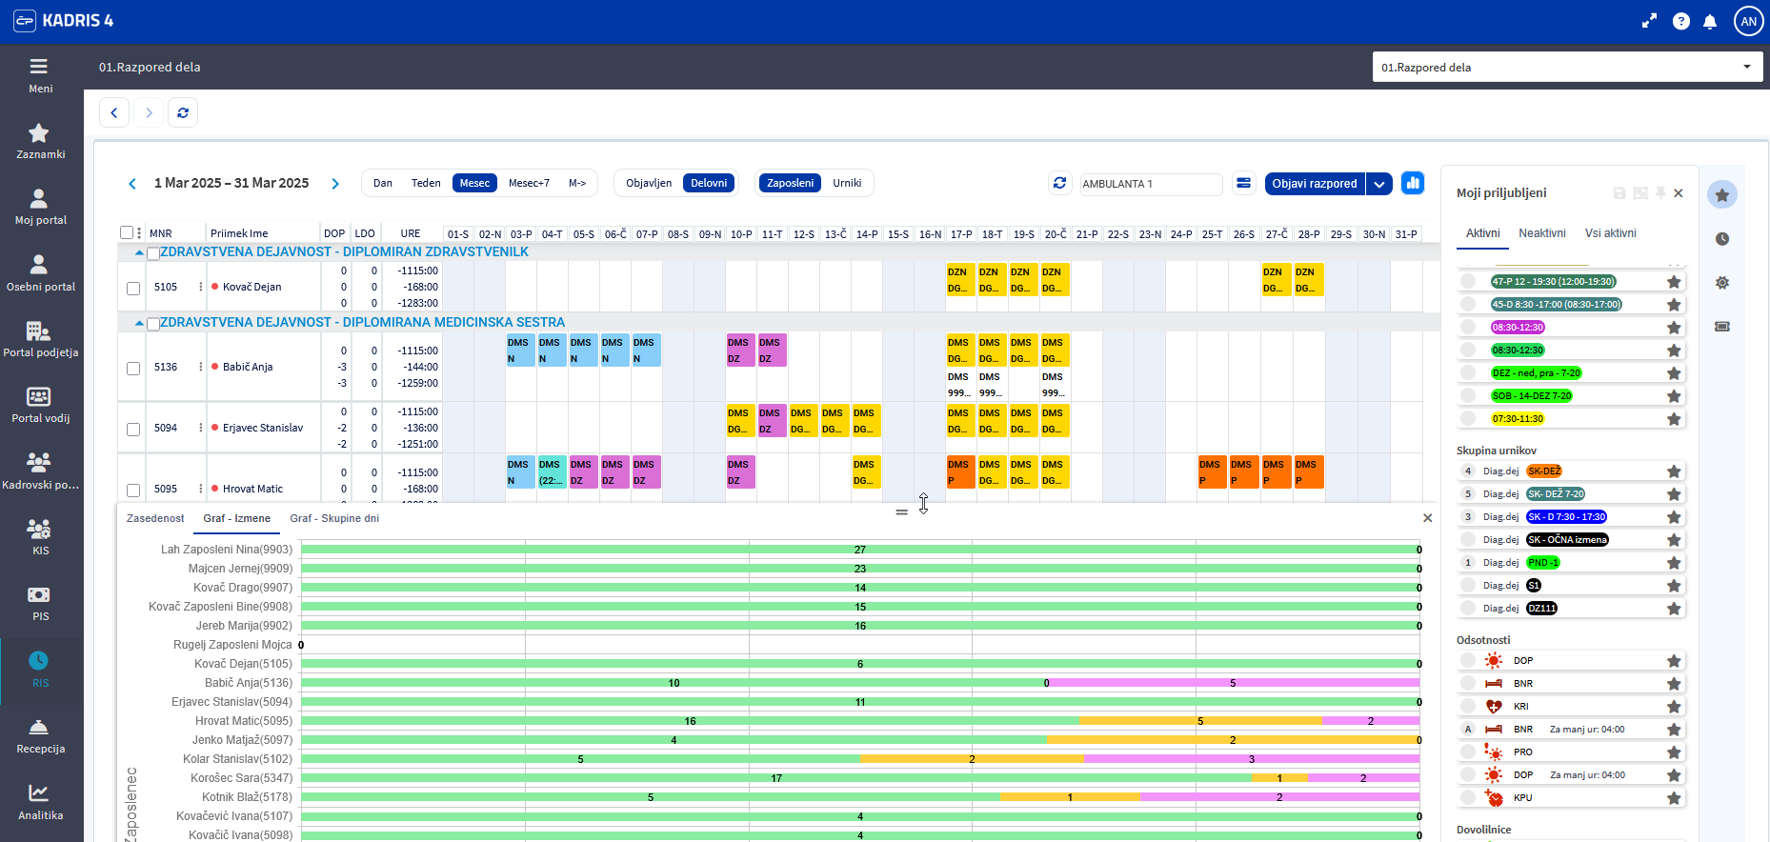1770x842 pixels.
Task: Favorite the SK-DEŽ schedule group star
Action: tap(1674, 471)
